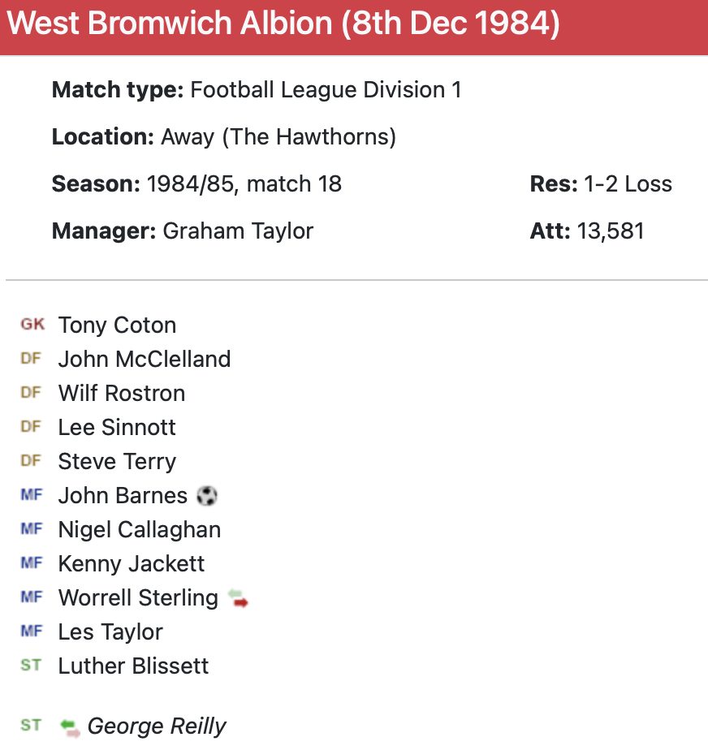Click the West Bromwich Albion match heading
The image size is (708, 750).
(x=283, y=24)
